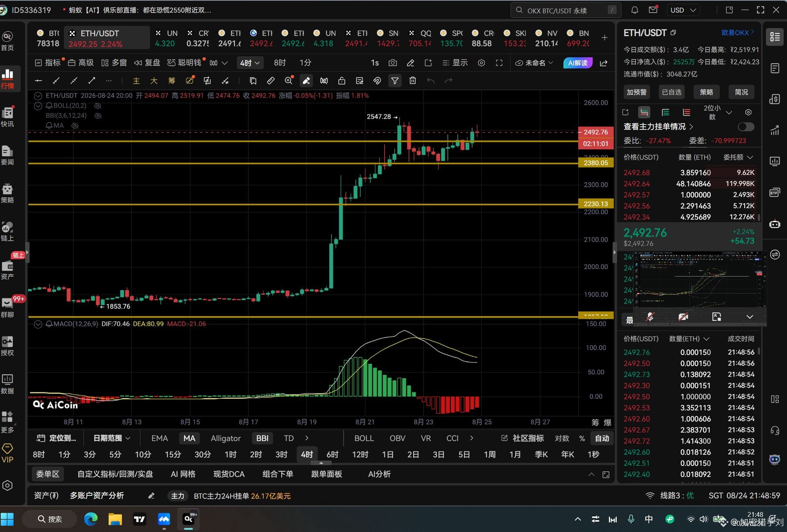Undo the last drawing action

tap(430, 81)
